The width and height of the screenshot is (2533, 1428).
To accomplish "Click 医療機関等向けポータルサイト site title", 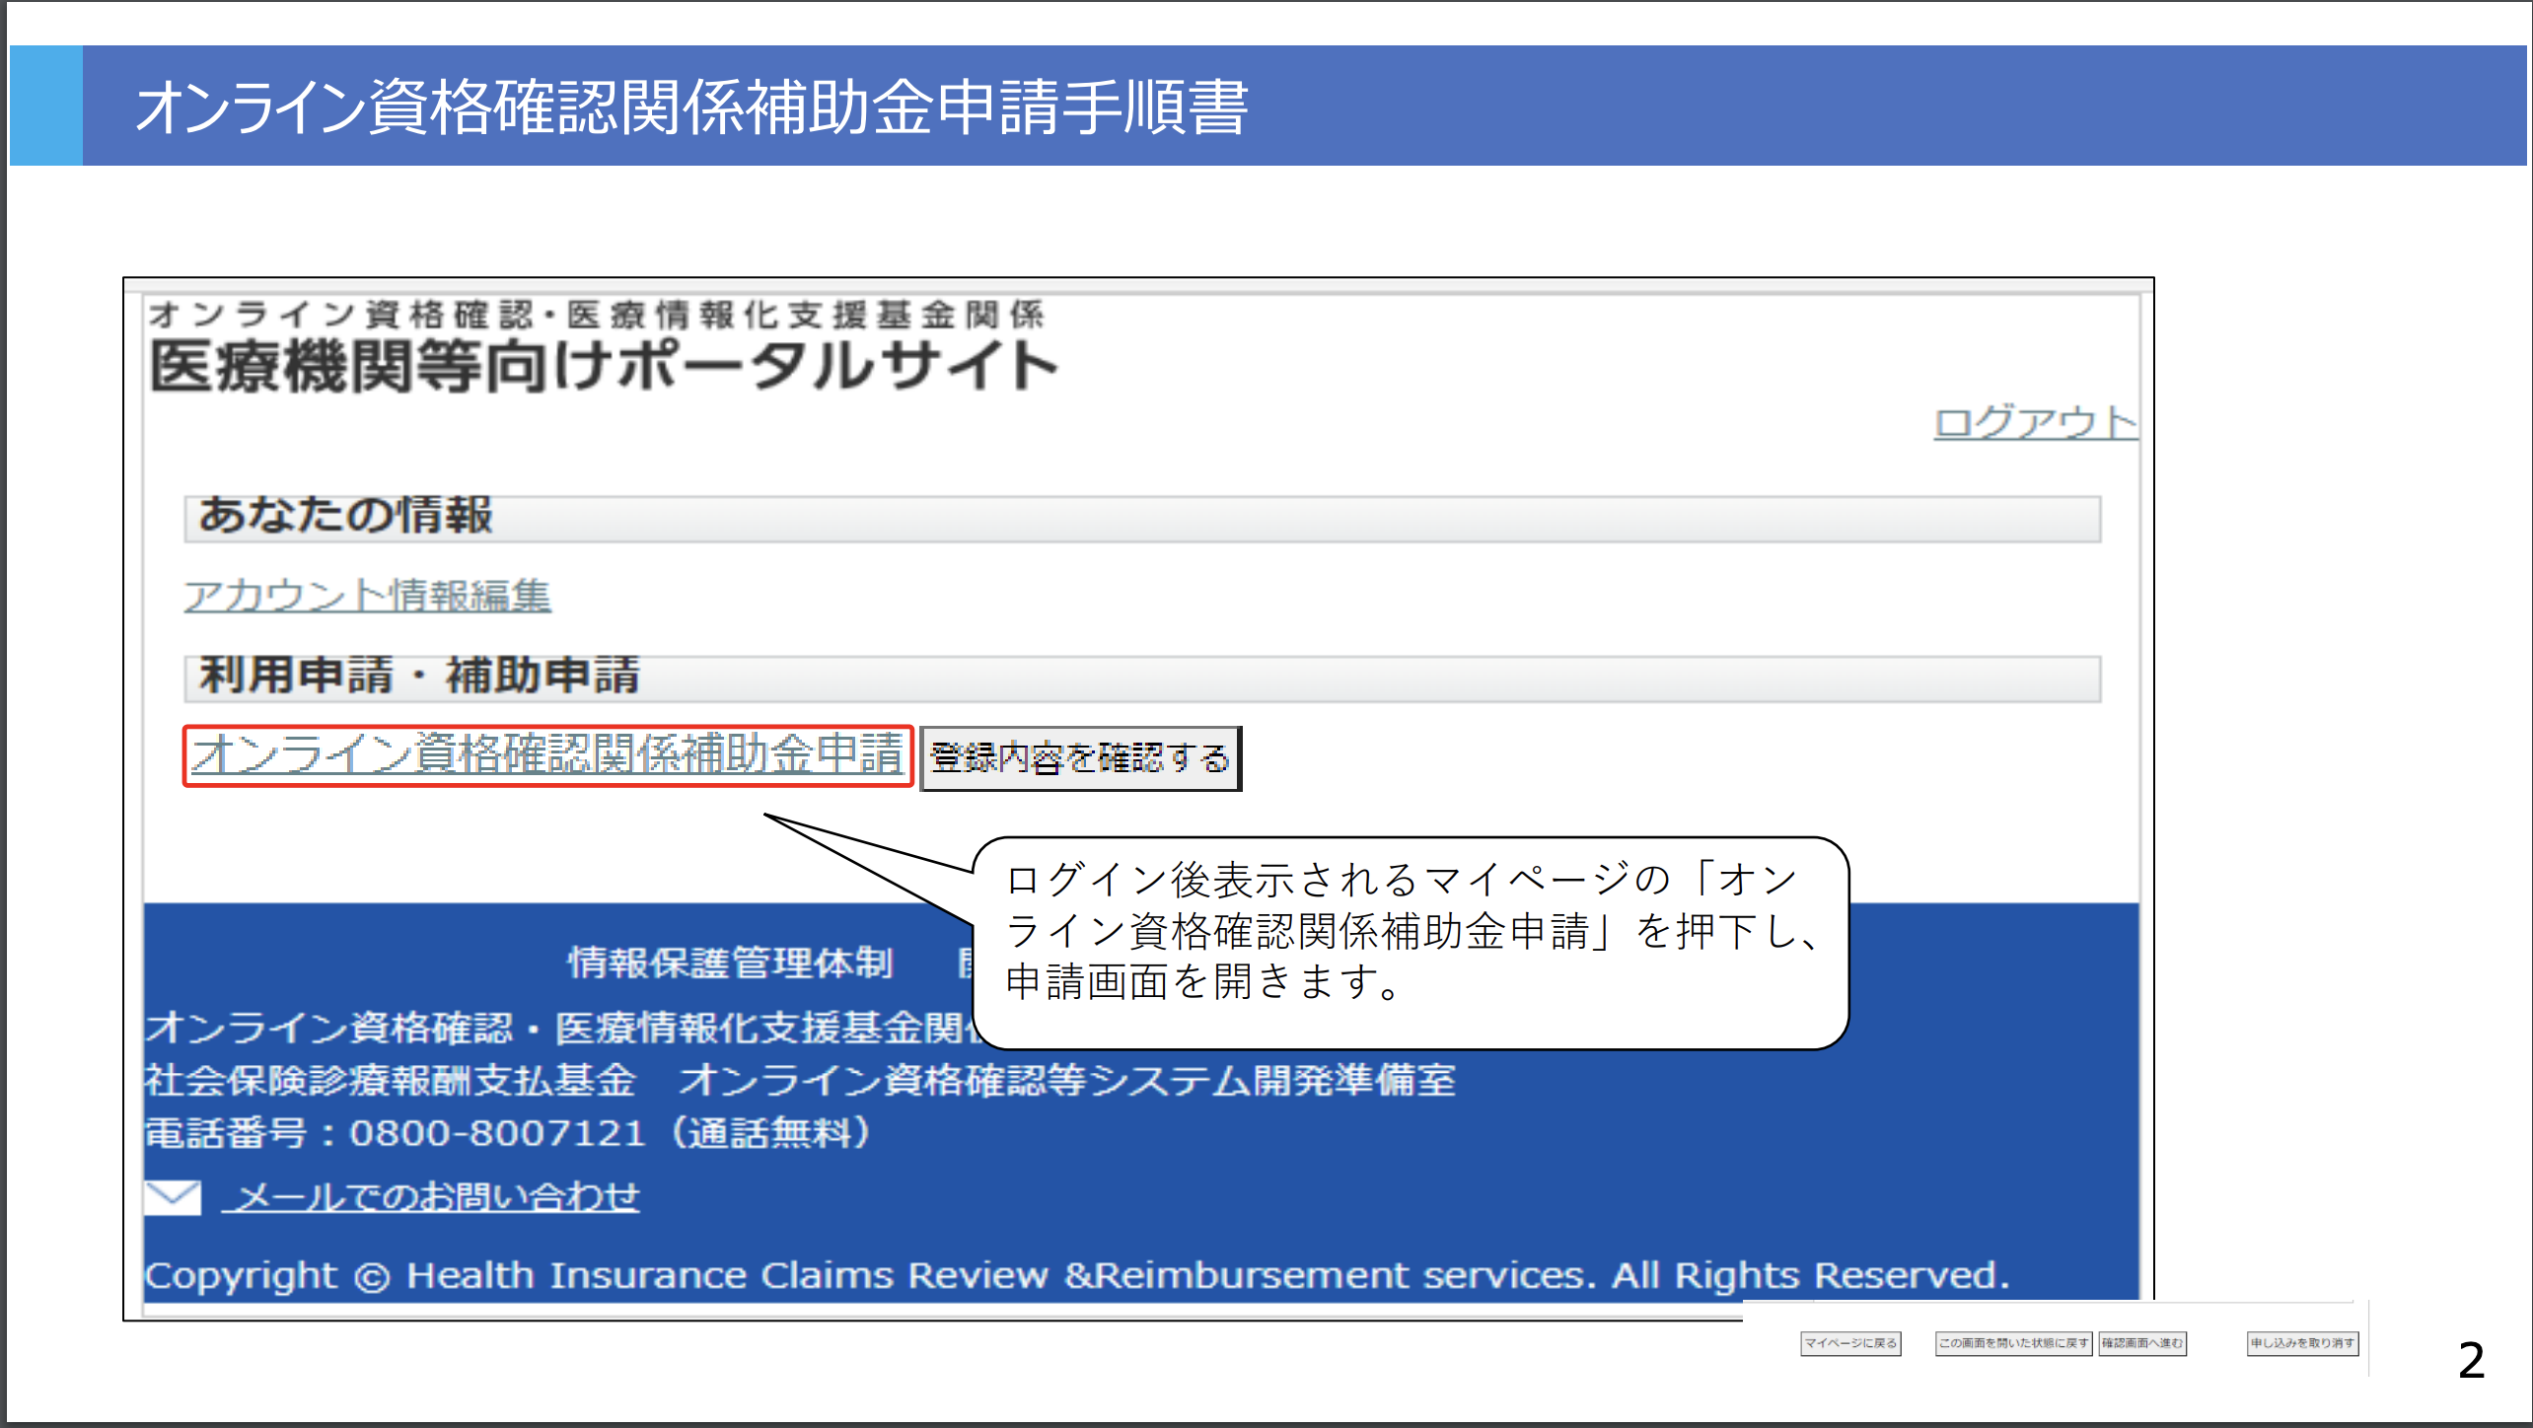I will pyautogui.click(x=604, y=366).
